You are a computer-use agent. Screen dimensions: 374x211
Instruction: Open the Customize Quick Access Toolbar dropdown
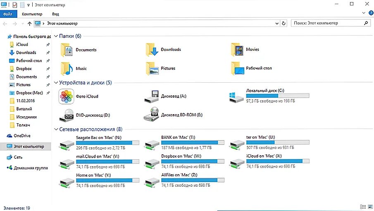pos(29,5)
